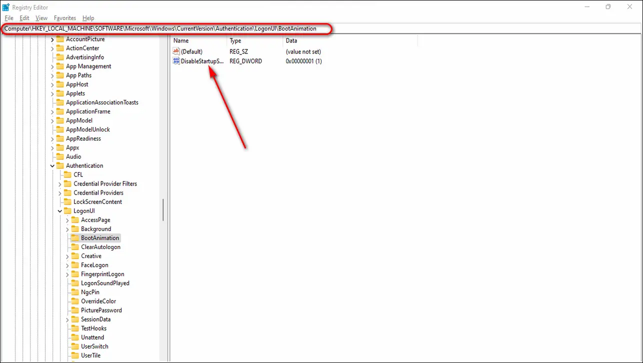Screen dimensions: 643x363
Task: Select the AccessPage key
Action: pyautogui.click(x=95, y=220)
